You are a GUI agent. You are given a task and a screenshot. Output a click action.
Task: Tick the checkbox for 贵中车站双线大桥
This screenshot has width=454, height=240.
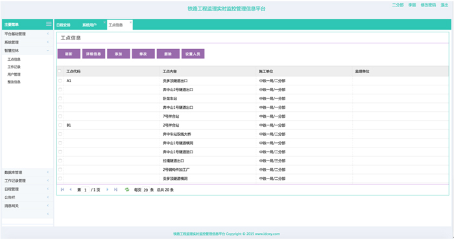(60, 134)
